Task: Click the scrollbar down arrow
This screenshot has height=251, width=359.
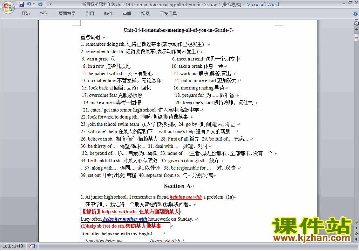Action: pyautogui.click(x=357, y=223)
